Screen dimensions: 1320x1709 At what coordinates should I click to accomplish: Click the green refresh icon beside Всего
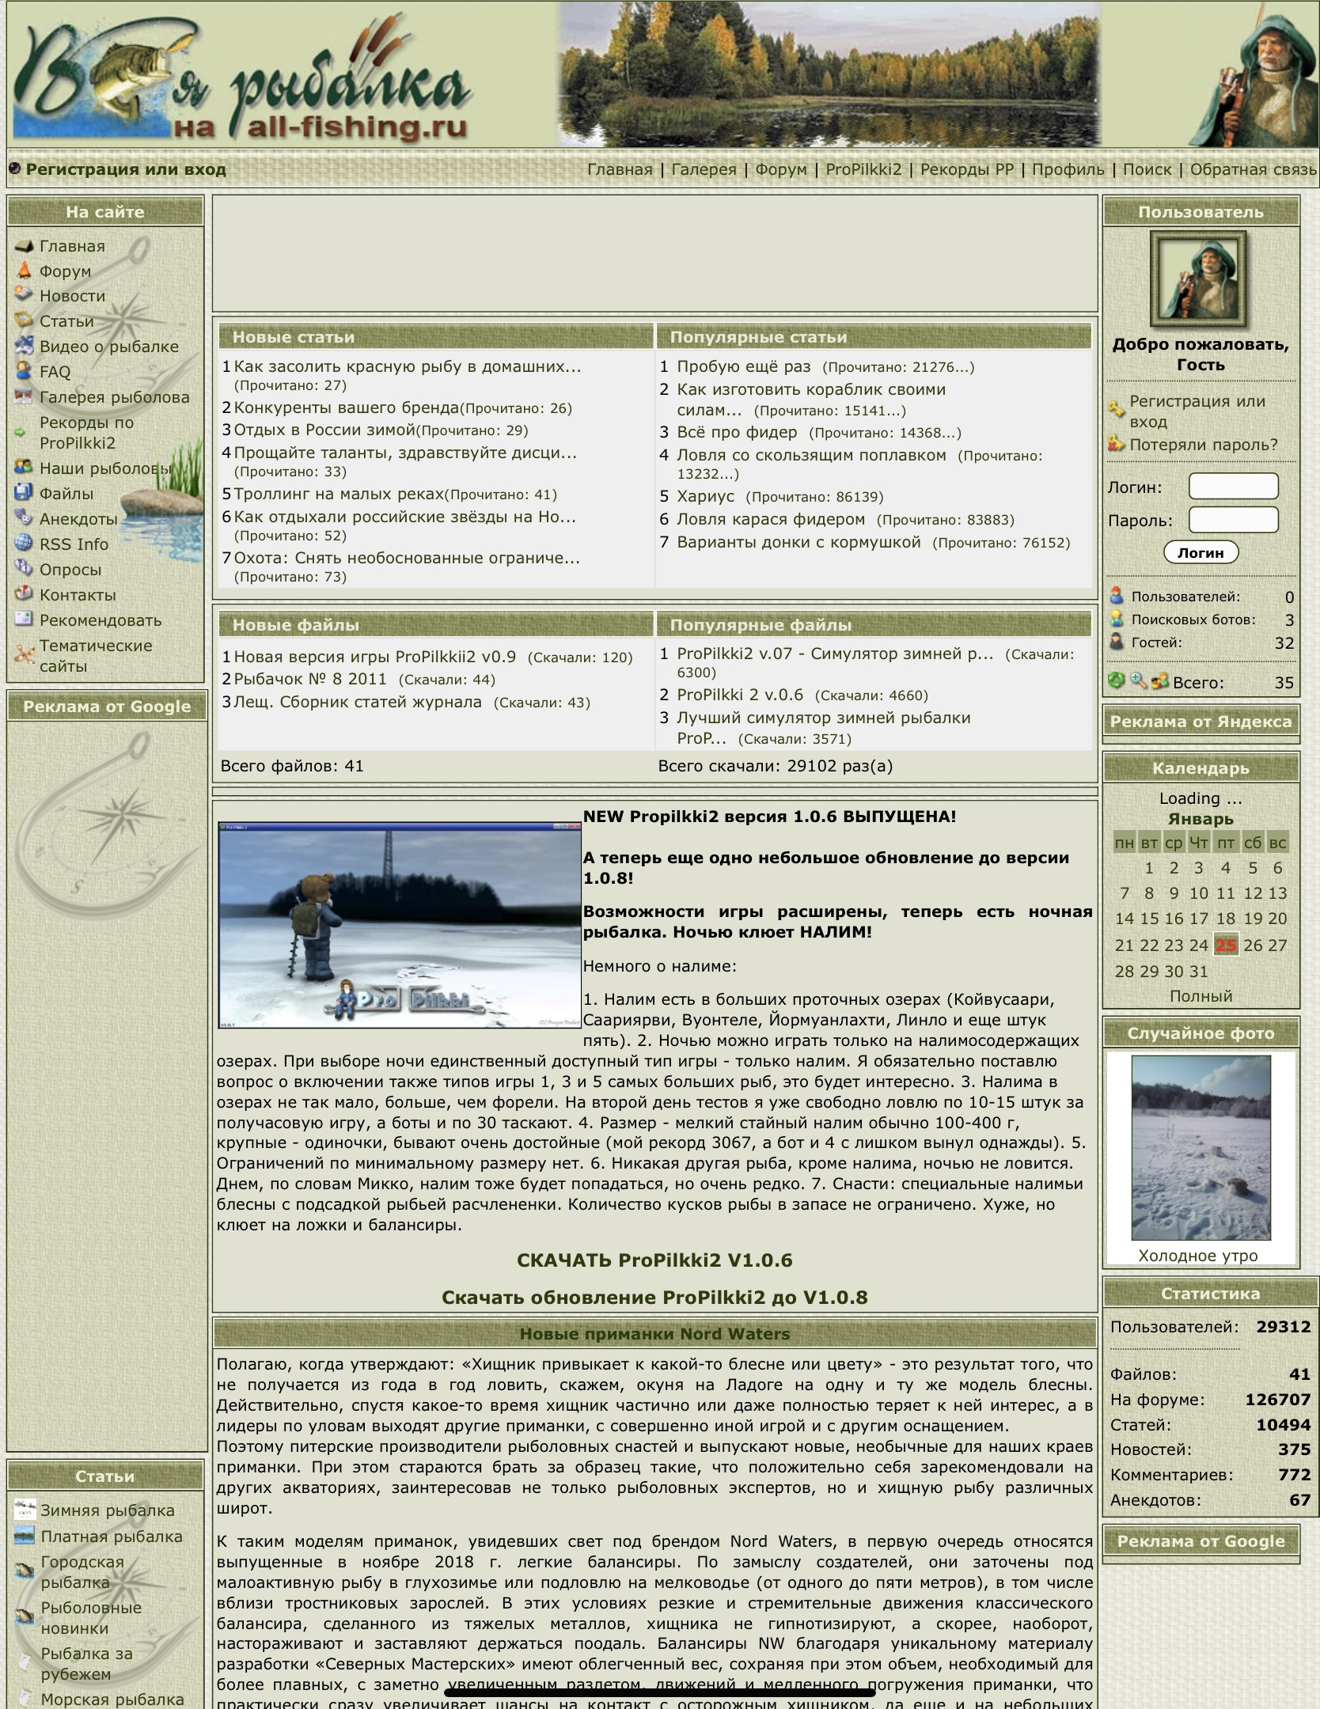1116,680
